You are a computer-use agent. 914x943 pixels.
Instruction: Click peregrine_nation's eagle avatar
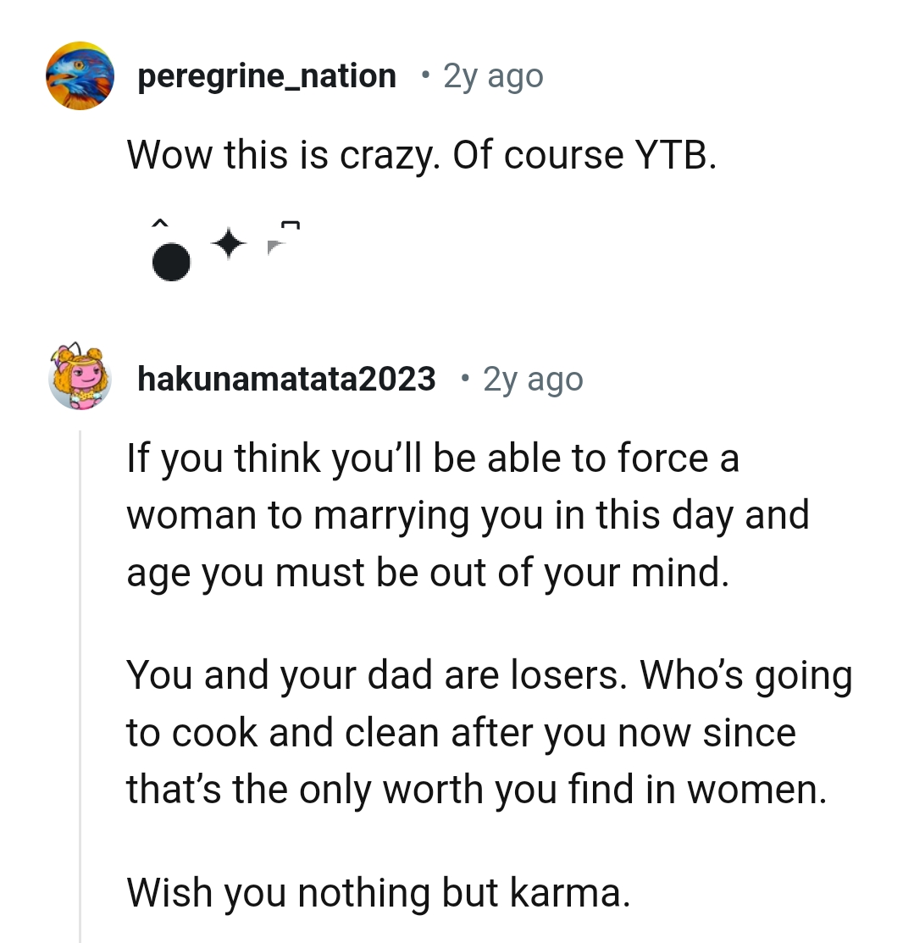click(80, 75)
